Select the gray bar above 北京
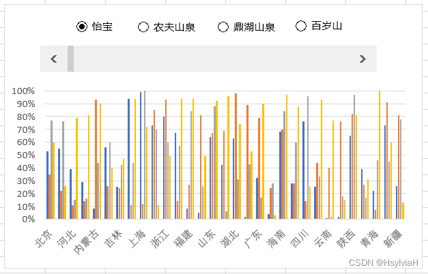This screenshot has width=428, height=274. 52,170
